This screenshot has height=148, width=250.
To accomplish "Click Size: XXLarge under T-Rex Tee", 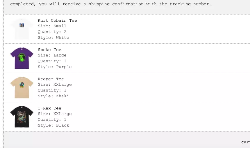I will [x=55, y=114].
